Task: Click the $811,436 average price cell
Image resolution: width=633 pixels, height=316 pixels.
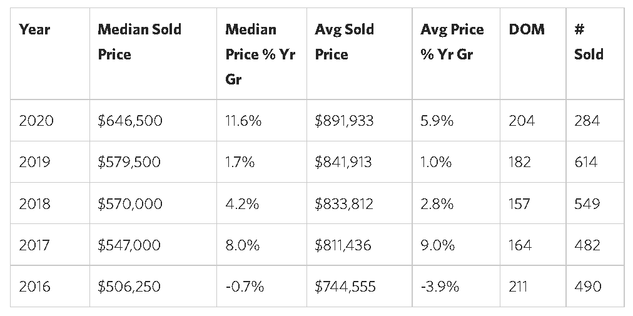Action: [x=343, y=245]
